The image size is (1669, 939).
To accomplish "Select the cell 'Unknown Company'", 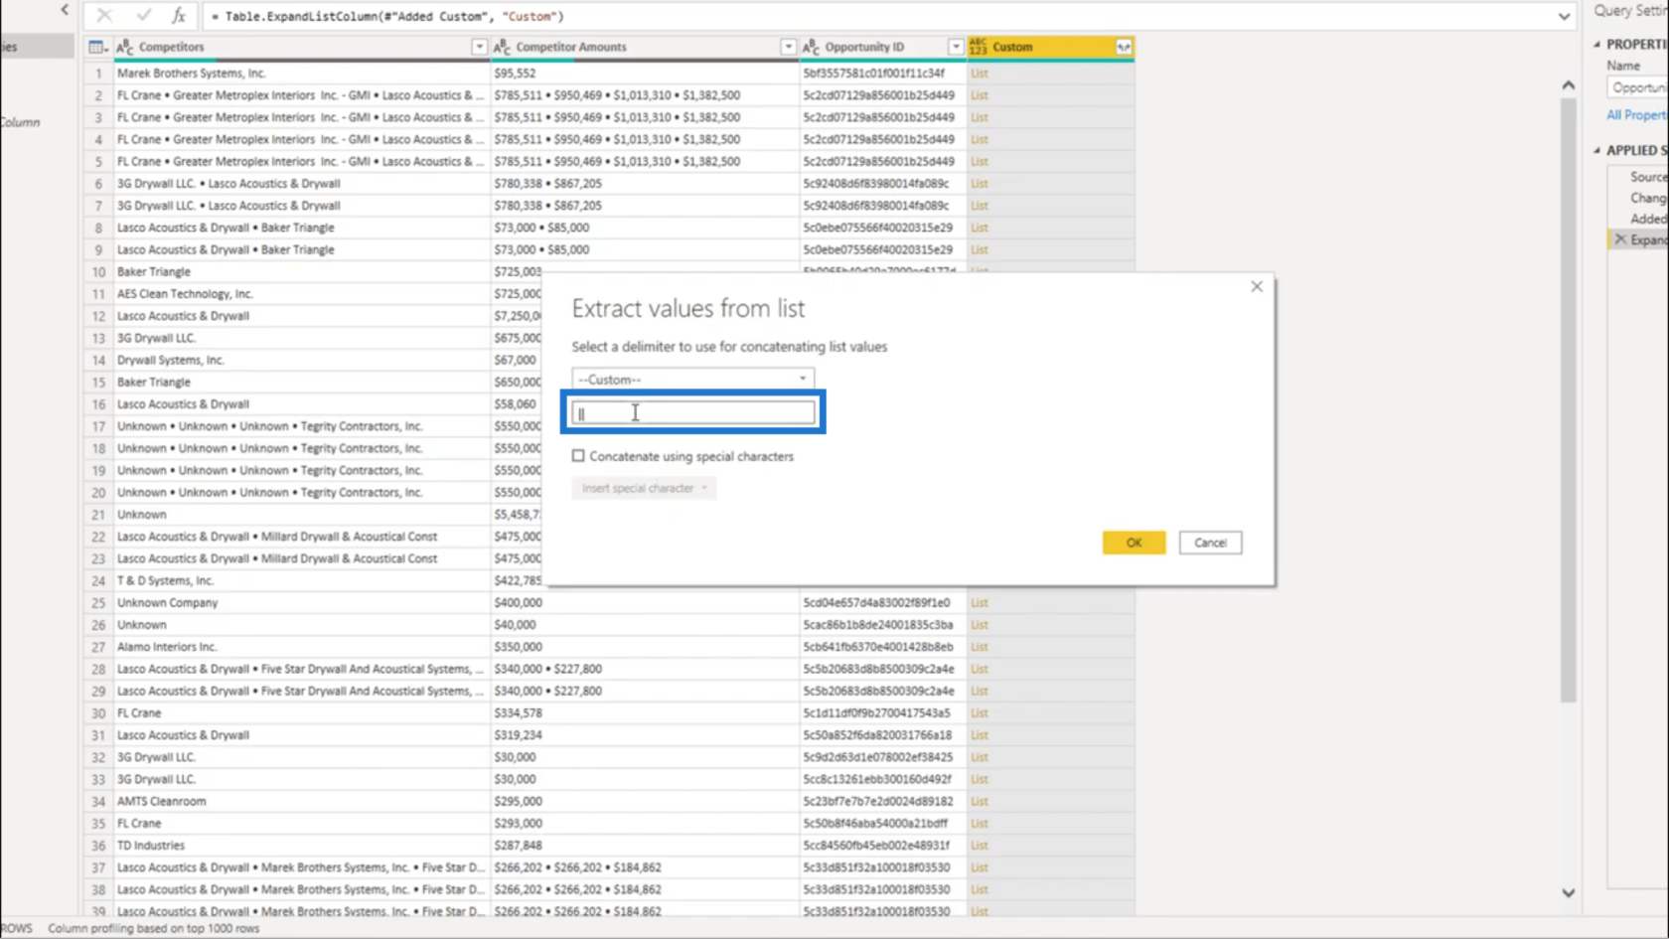I will click(302, 603).
